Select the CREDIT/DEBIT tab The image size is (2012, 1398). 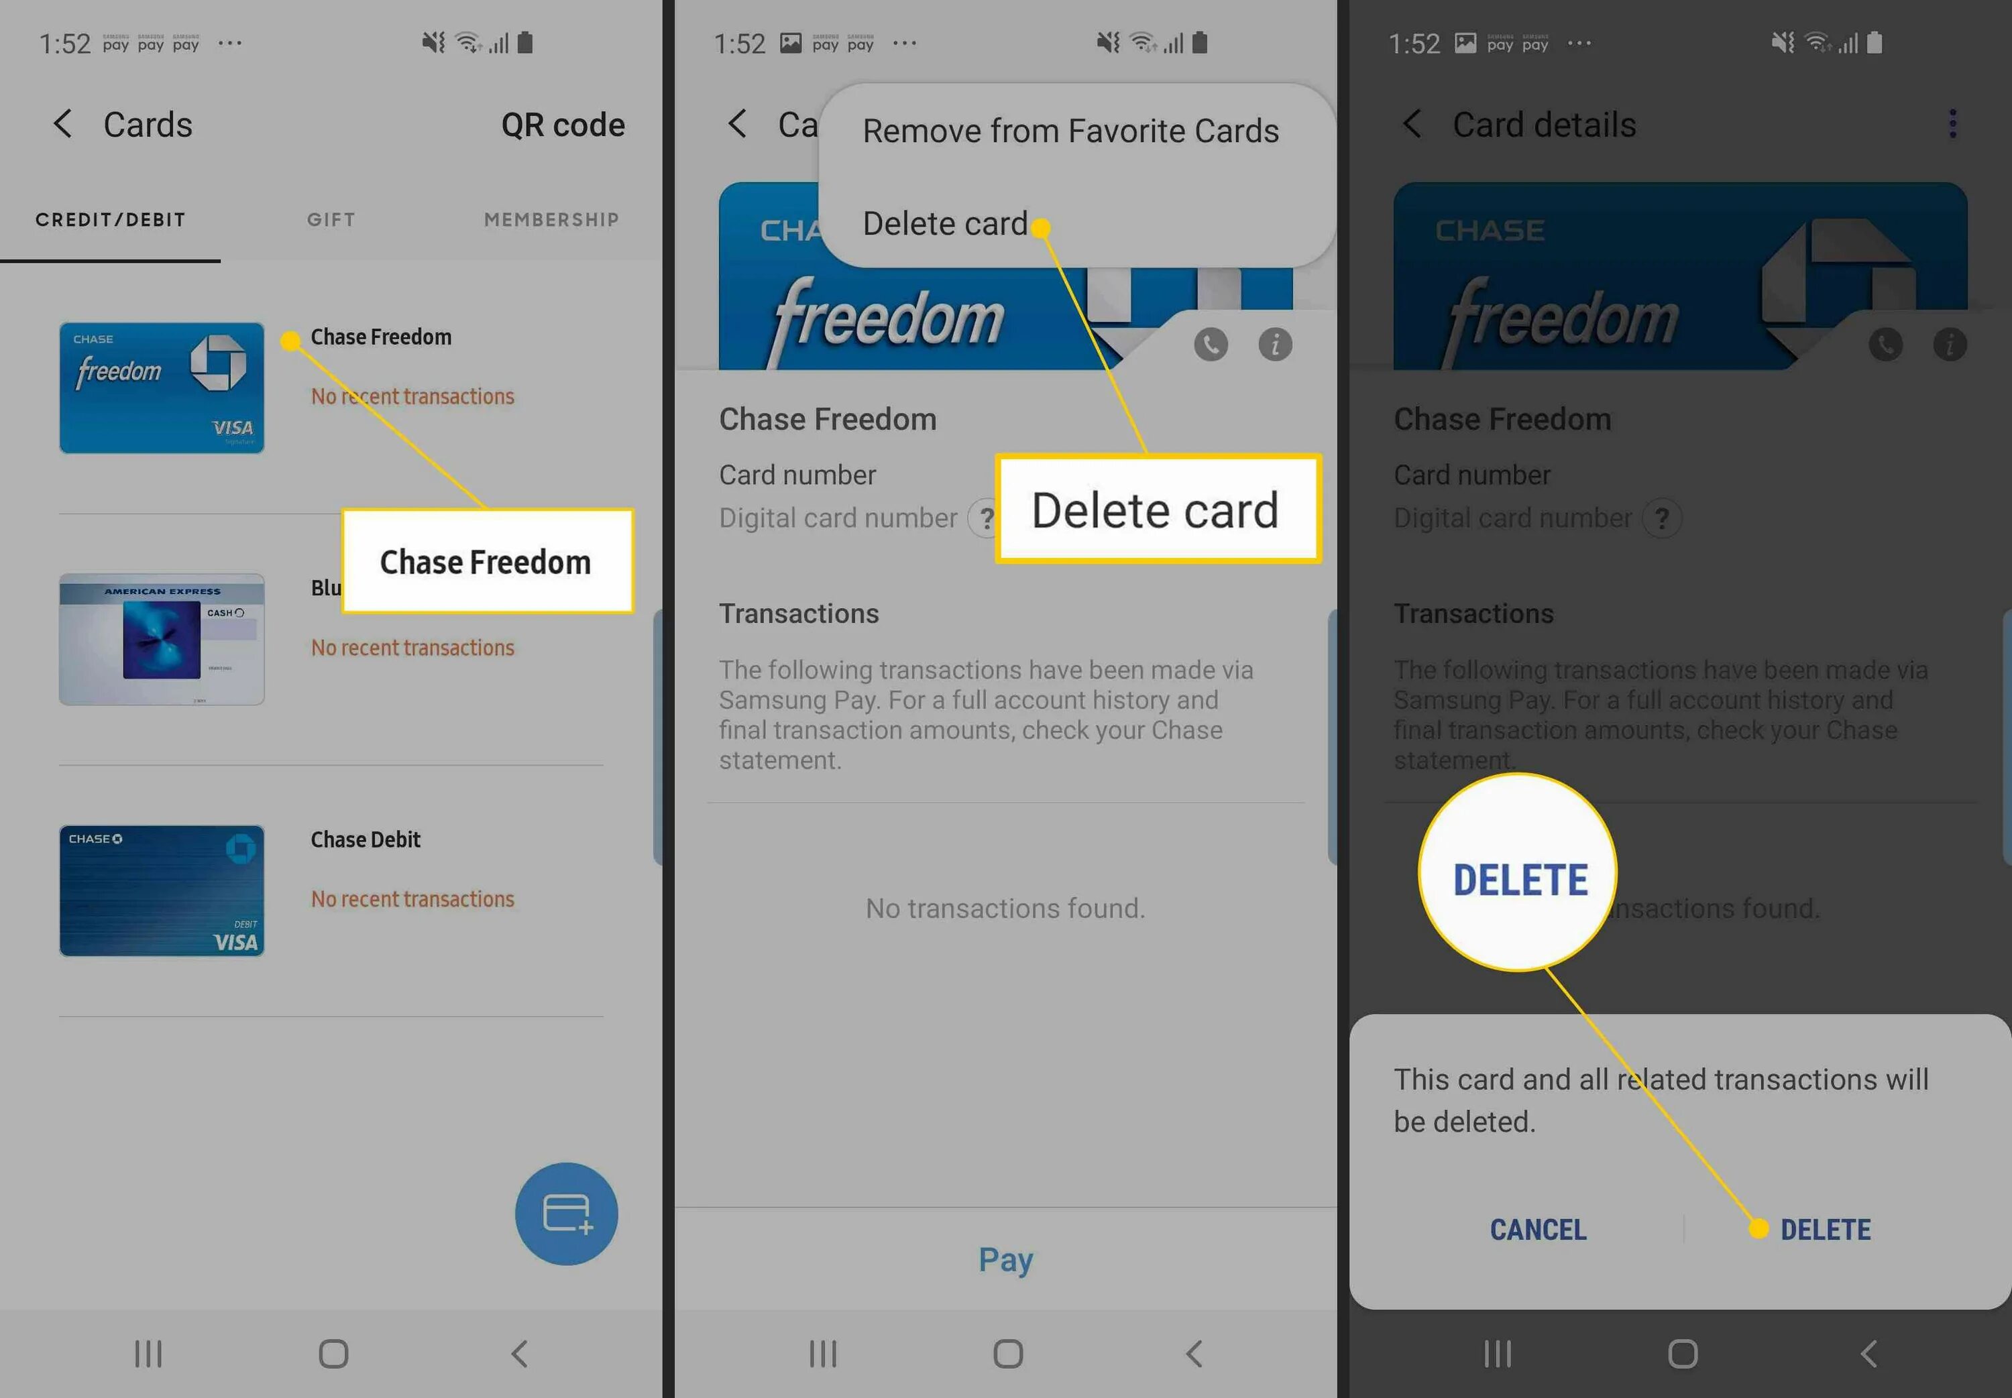click(110, 220)
